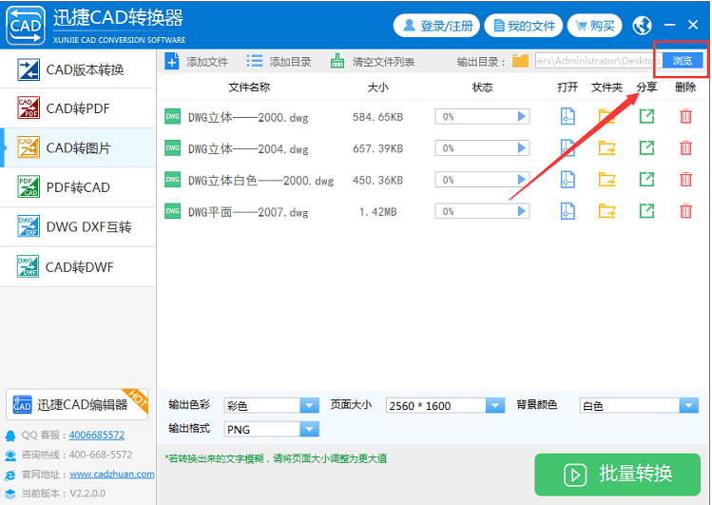Select the DWG DXF互转 tab
The width and height of the screenshot is (712, 505).
78,226
